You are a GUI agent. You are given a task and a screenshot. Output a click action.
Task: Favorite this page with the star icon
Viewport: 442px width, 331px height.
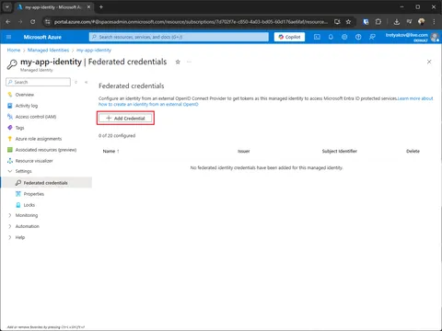(178, 62)
